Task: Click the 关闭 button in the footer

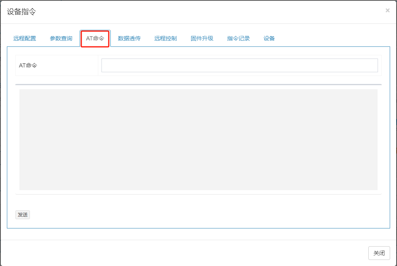Action: coord(379,253)
